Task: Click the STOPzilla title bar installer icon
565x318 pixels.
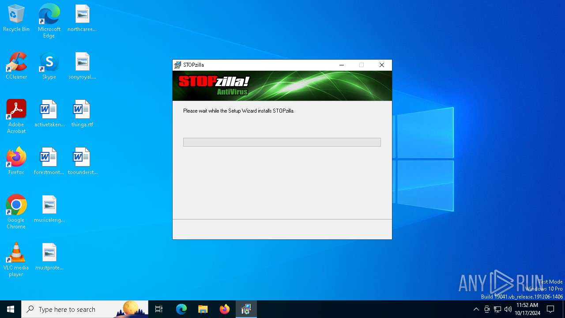Action: point(177,65)
